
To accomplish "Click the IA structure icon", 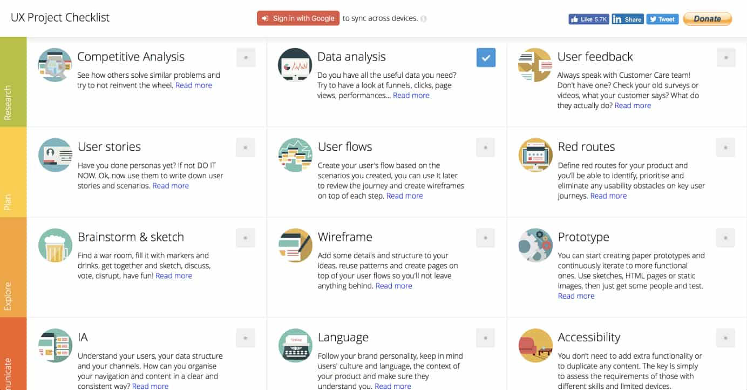I will (55, 345).
